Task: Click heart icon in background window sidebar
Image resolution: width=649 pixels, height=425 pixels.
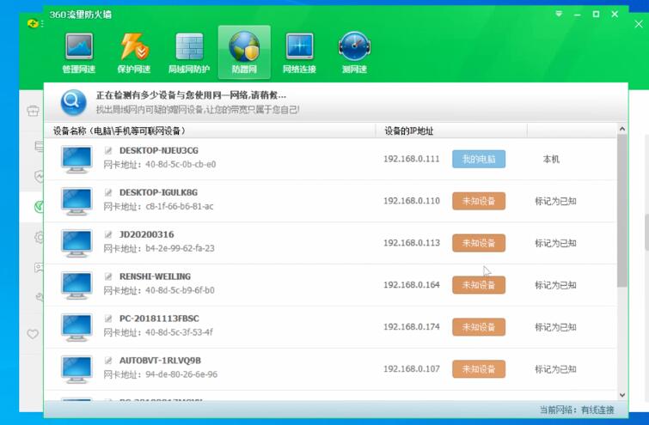Action: [x=33, y=334]
